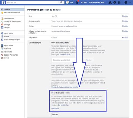Click the Publications publiques icon
The height and width of the screenshot is (118, 133).
point(2,40)
